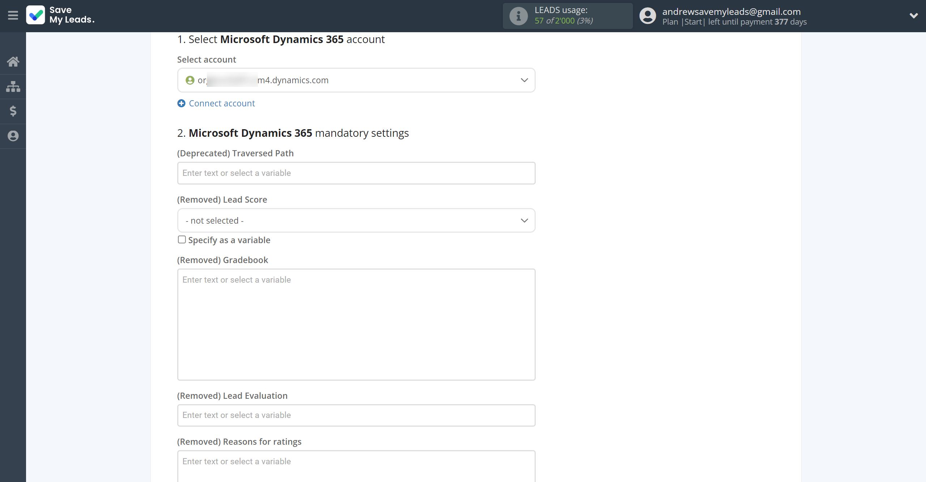
Task: Click the Deprecated Traversed Path input field
Action: [356, 173]
